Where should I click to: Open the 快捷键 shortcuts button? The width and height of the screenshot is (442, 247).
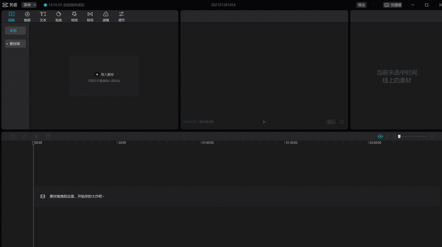pyautogui.click(x=392, y=5)
